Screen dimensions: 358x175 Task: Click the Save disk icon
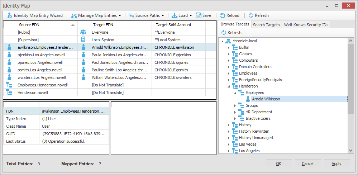tap(199, 15)
